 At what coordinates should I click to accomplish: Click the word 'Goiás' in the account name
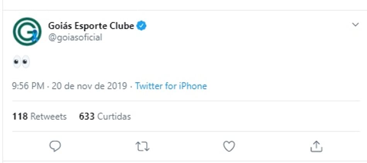click(x=60, y=26)
